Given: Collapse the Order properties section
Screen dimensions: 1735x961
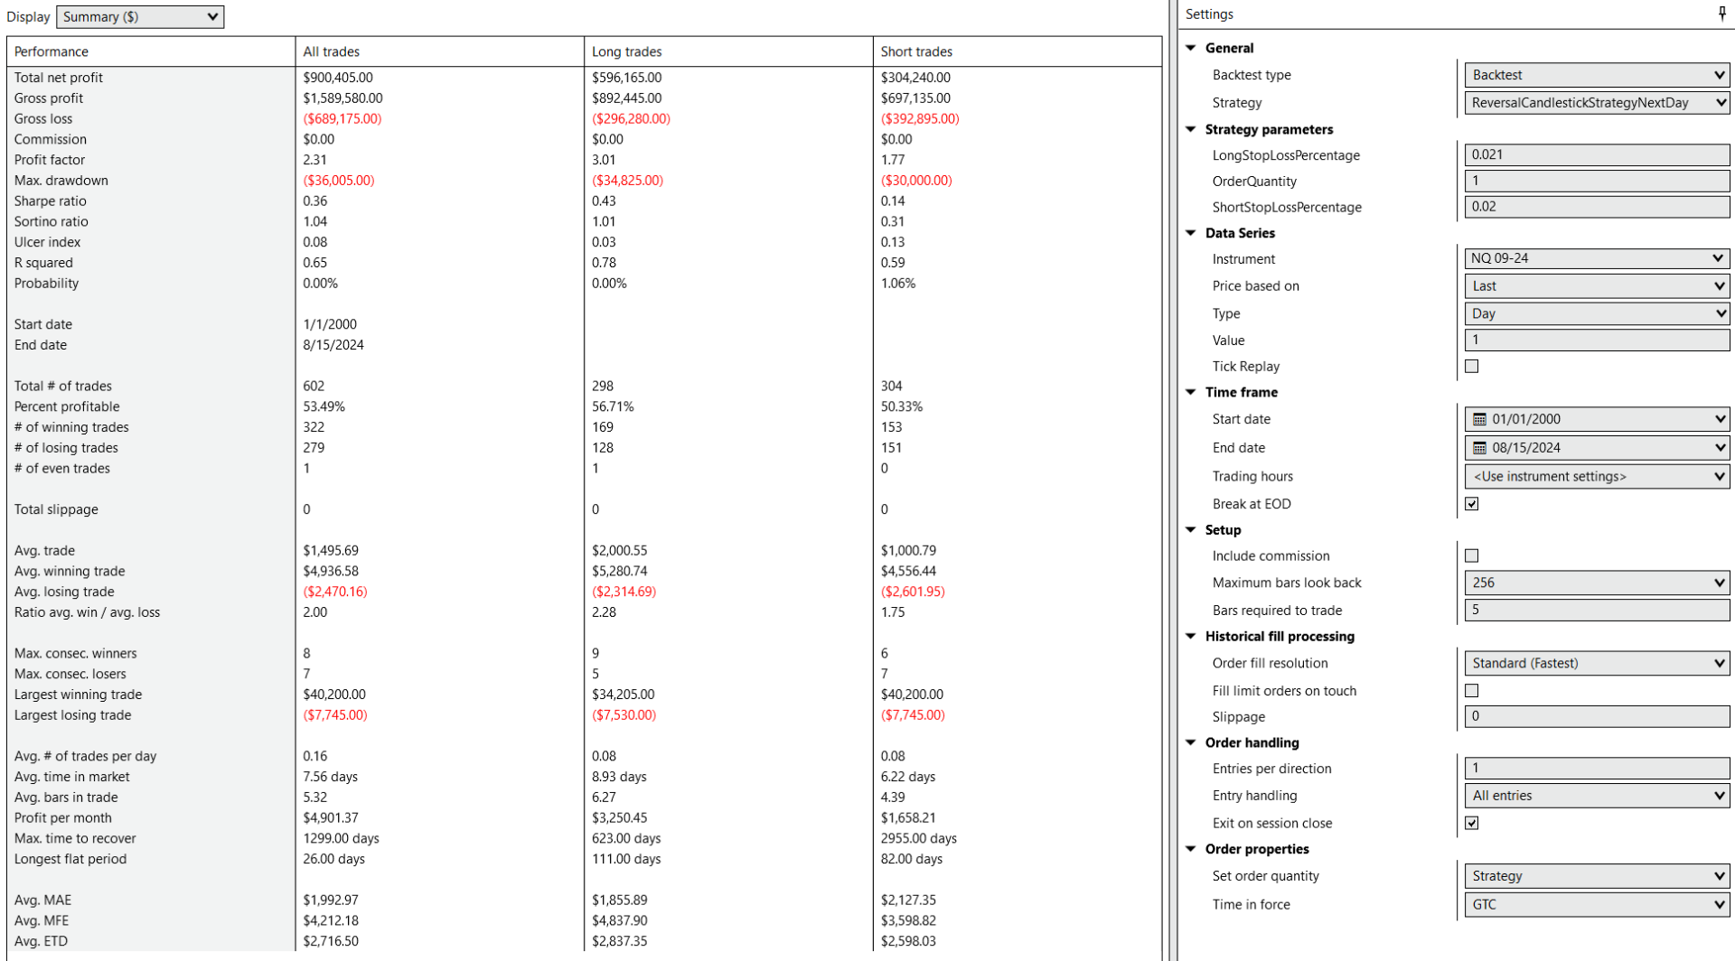Looking at the screenshot, I should [x=1191, y=849].
